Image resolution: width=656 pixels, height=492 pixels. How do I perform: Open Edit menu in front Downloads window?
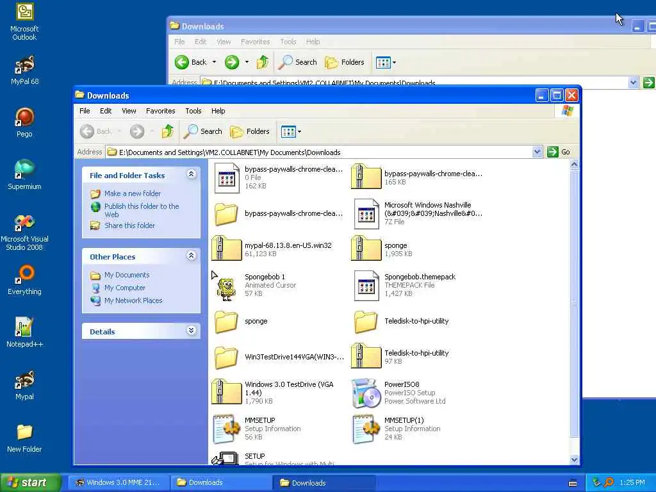point(106,111)
